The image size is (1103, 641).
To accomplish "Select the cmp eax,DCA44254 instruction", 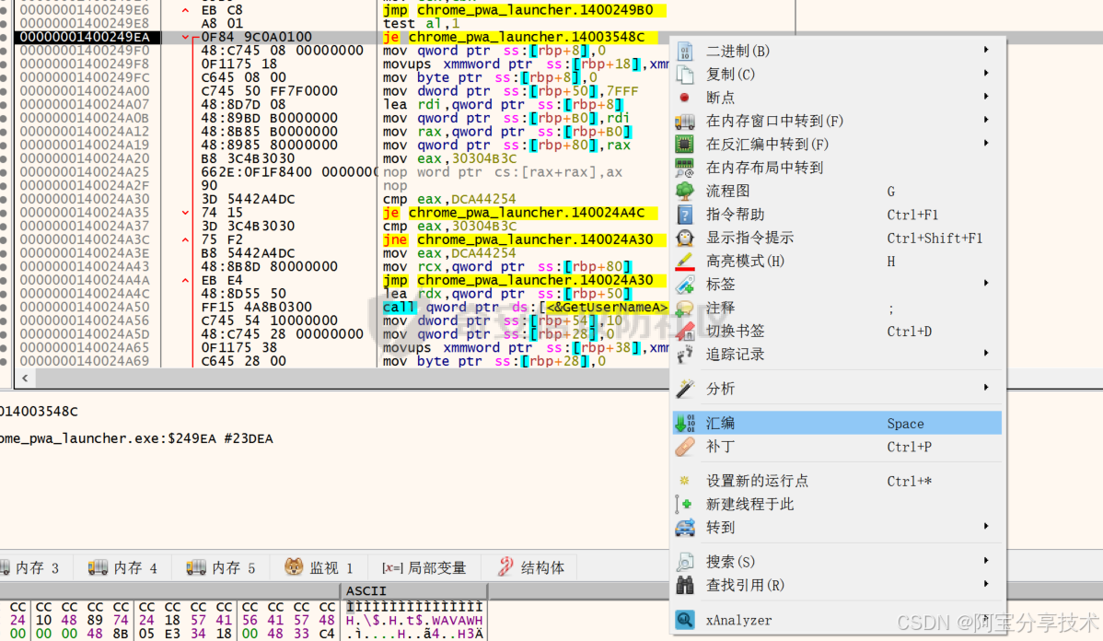I will pyautogui.click(x=448, y=199).
